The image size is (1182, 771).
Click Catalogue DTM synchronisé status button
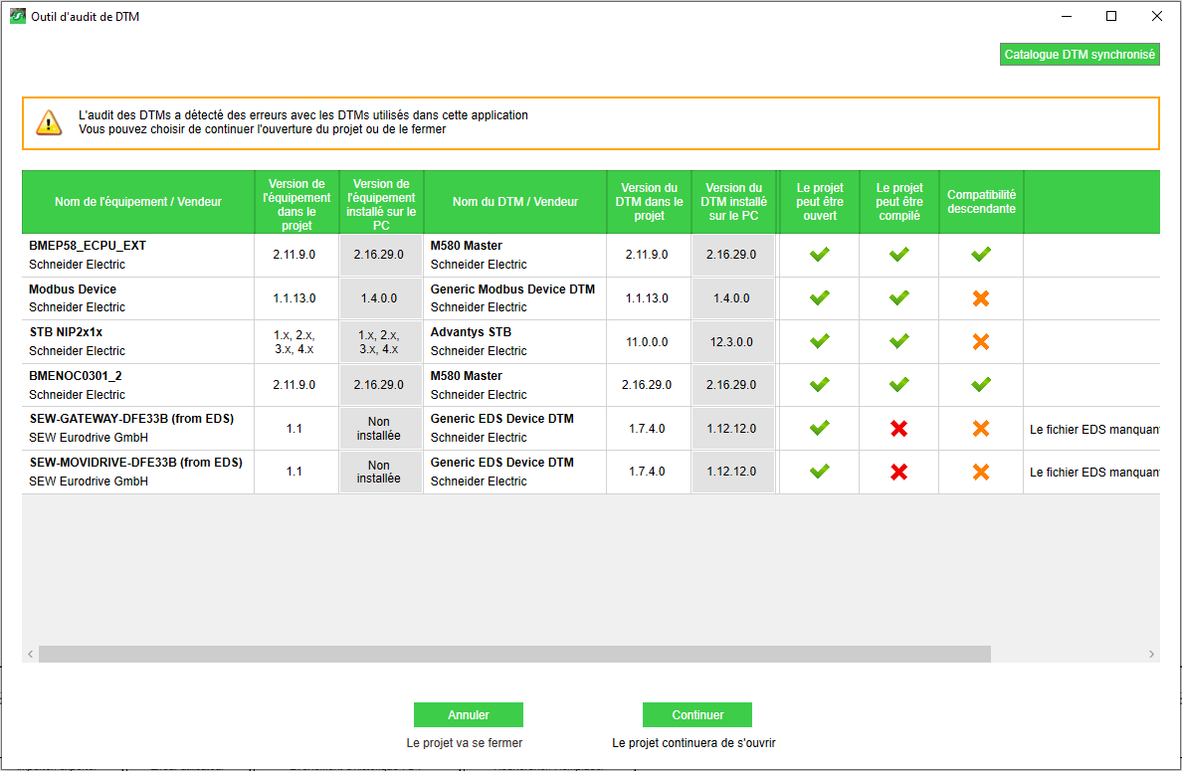[1080, 55]
